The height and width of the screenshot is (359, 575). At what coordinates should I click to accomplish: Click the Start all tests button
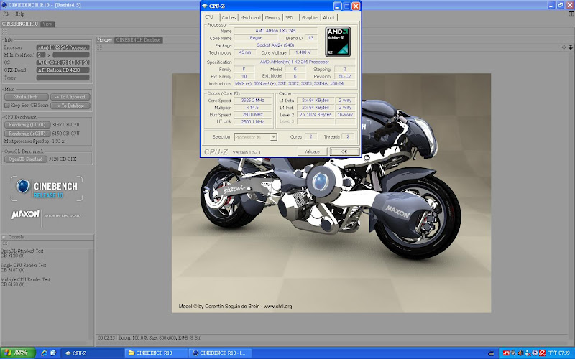pos(26,97)
